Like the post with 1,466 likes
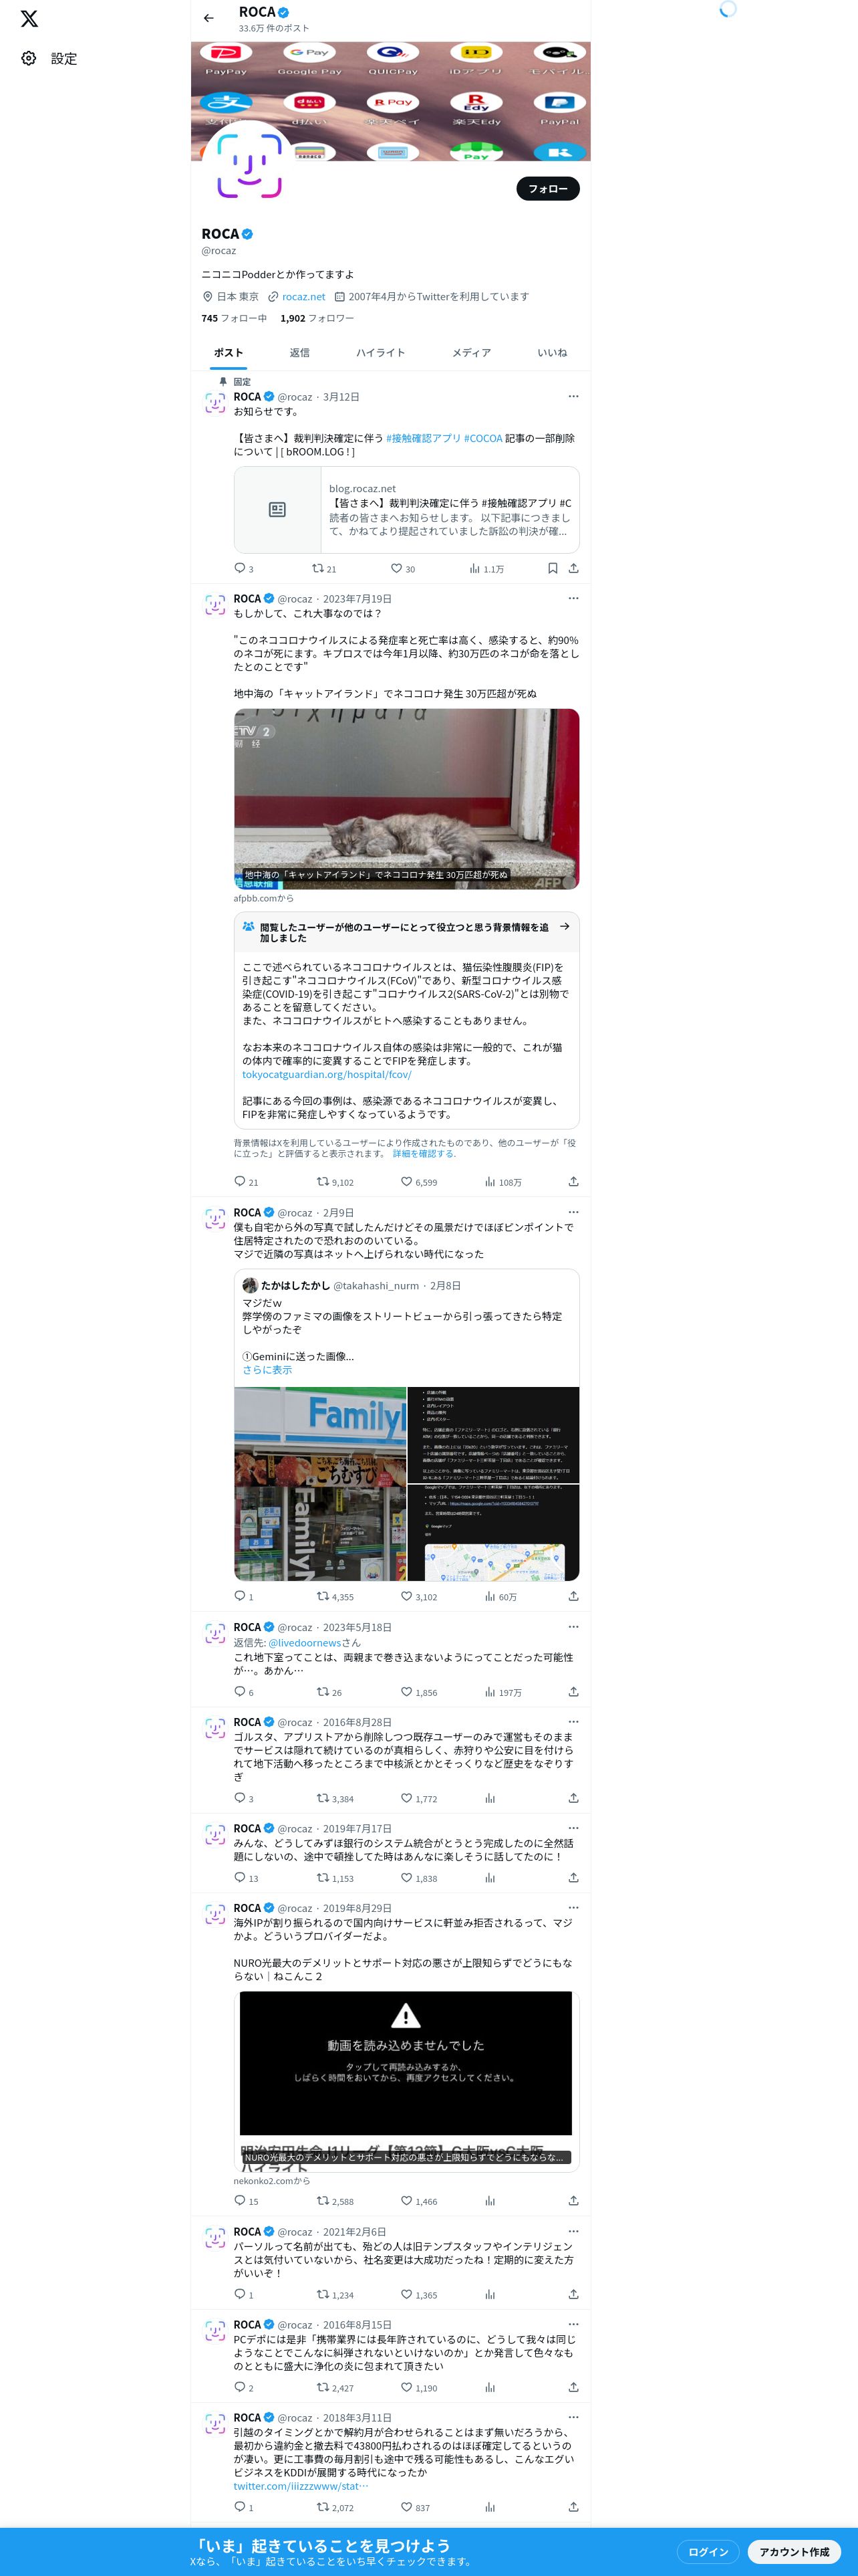 (x=418, y=2201)
